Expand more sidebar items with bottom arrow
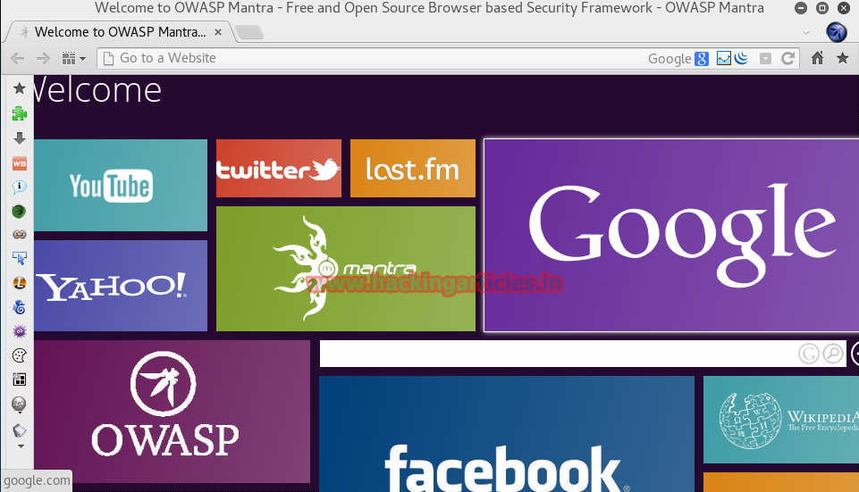This screenshot has width=859, height=492. 21,446
